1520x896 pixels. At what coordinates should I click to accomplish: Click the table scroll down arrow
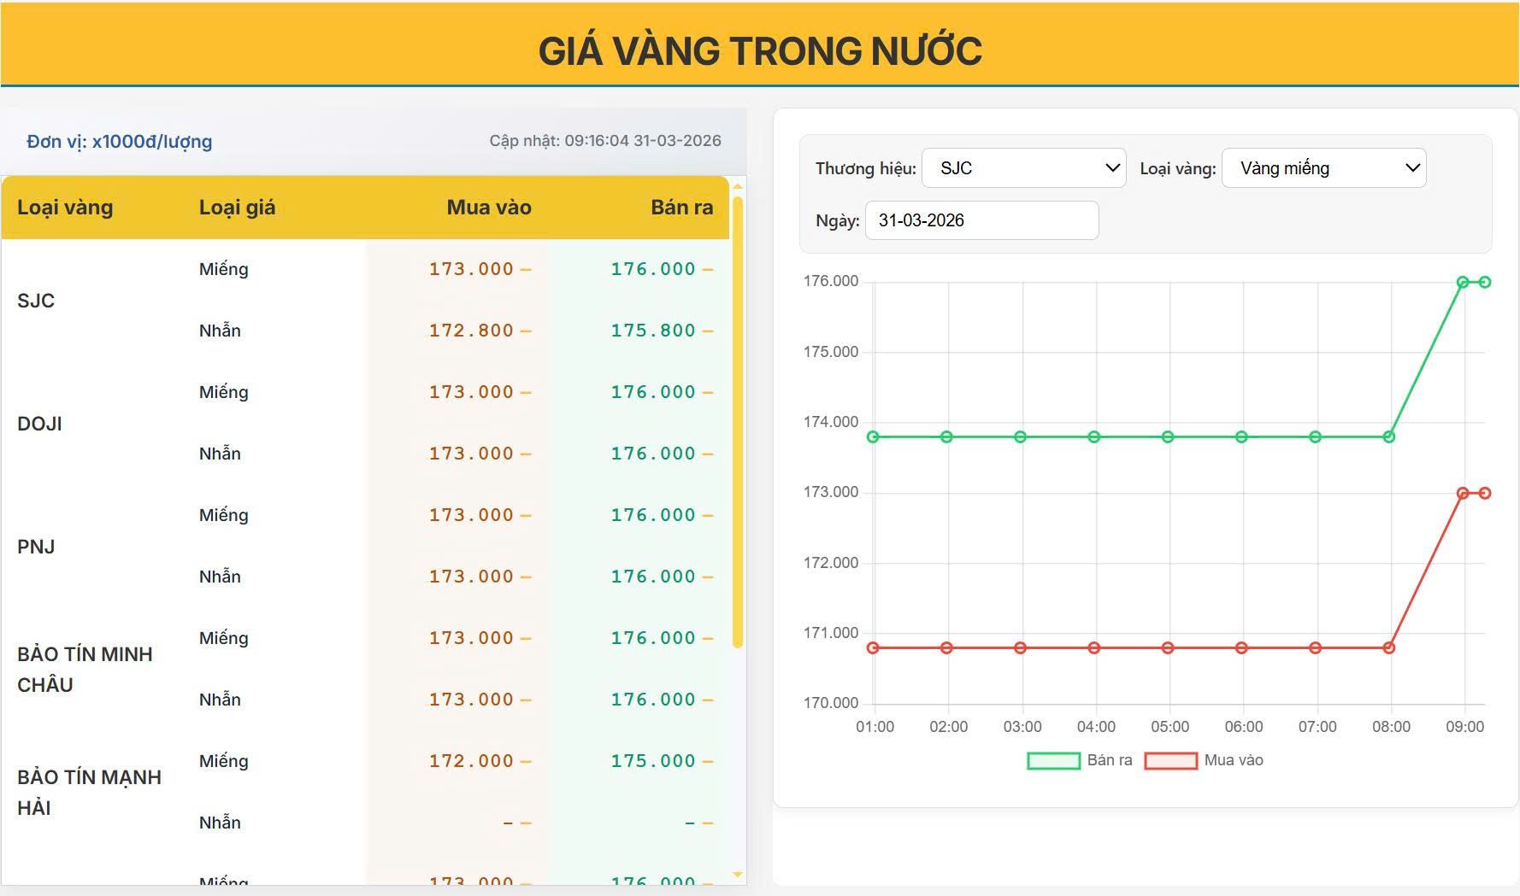click(738, 875)
